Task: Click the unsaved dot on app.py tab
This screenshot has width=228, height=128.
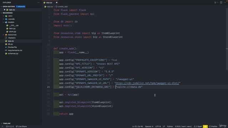Action: pos(57,2)
